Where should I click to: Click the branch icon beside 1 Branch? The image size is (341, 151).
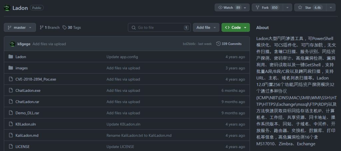[42, 28]
